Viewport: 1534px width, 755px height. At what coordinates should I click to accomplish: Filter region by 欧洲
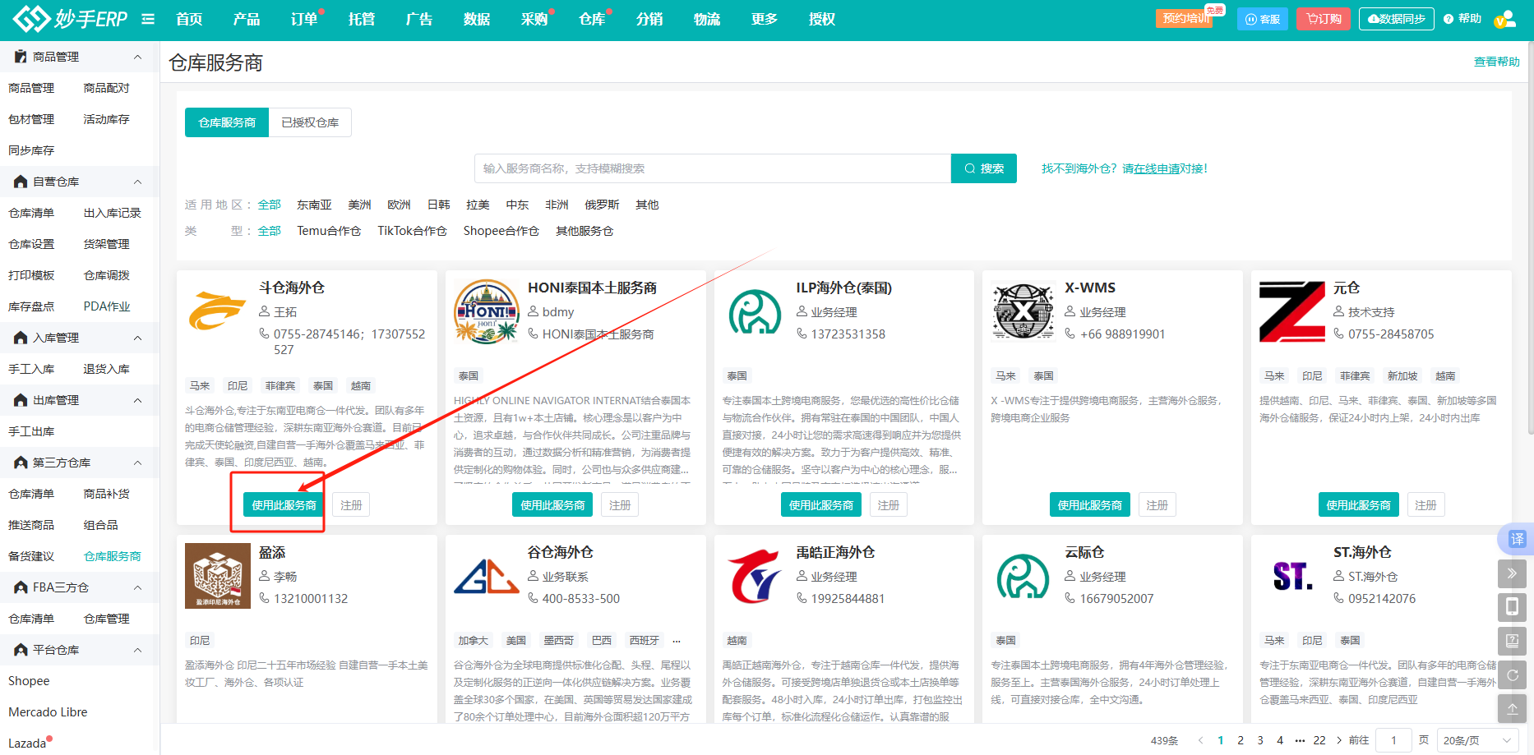pos(399,205)
